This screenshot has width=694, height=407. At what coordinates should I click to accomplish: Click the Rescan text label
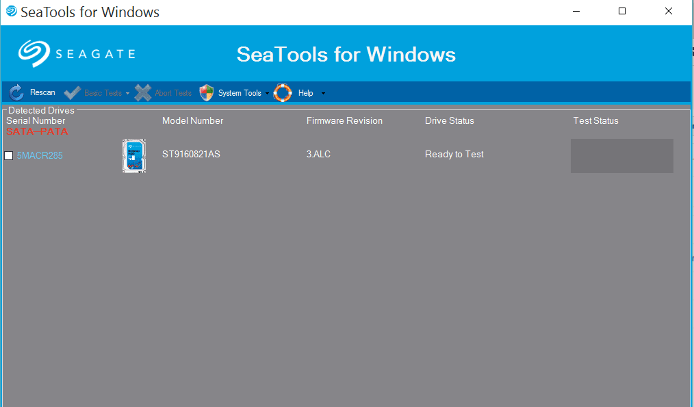tap(42, 93)
